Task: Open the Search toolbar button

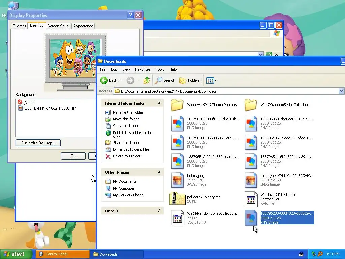Action: click(165, 80)
